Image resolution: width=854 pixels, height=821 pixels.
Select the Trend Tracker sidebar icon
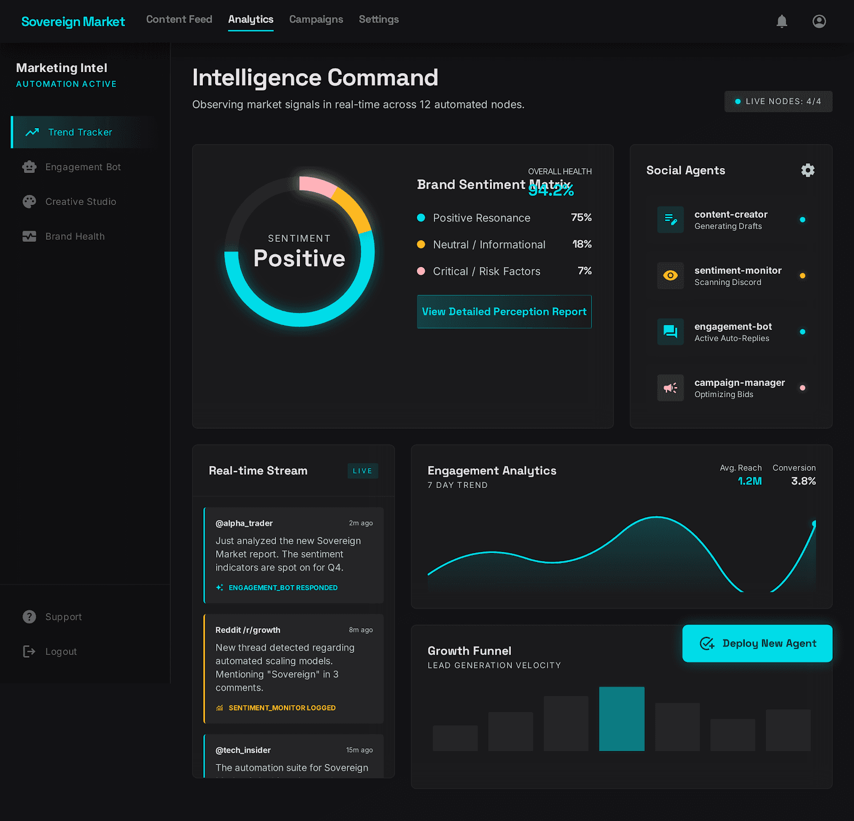click(x=32, y=132)
